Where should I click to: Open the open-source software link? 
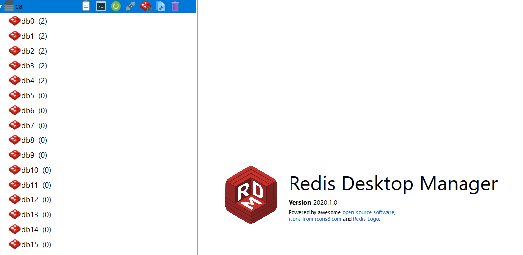pyautogui.click(x=368, y=212)
